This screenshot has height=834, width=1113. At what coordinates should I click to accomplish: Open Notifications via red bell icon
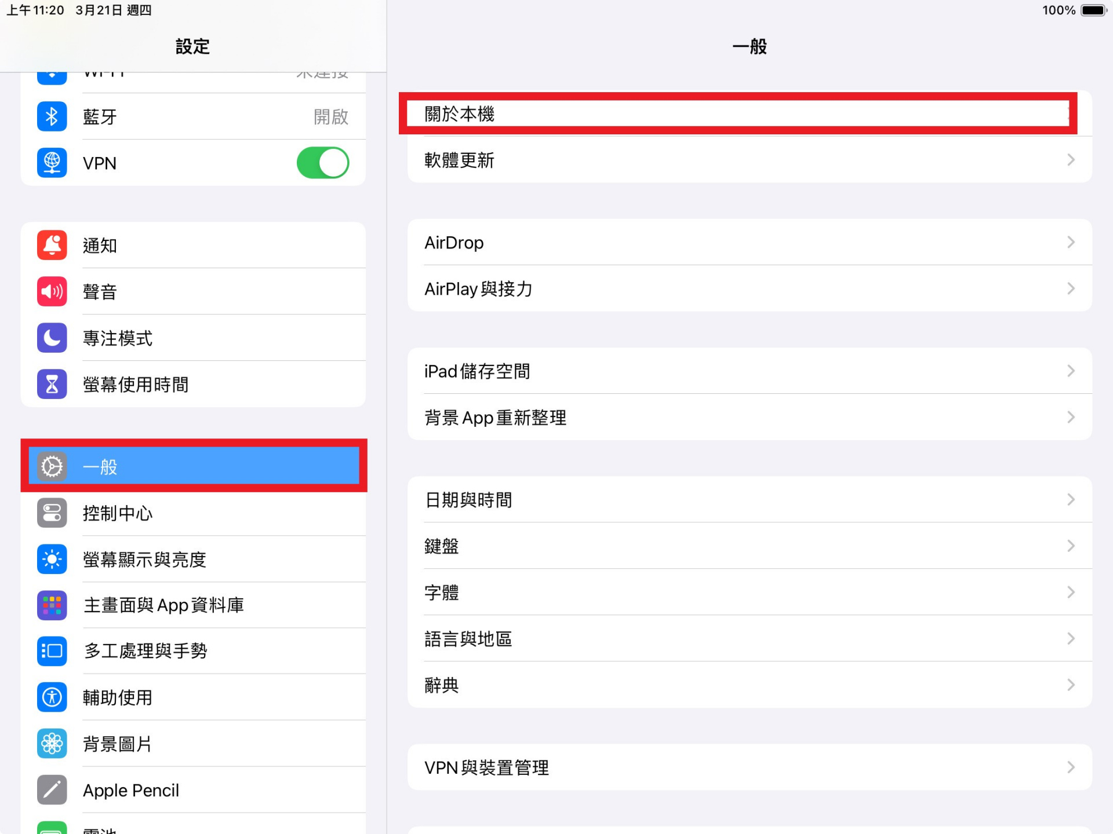52,245
